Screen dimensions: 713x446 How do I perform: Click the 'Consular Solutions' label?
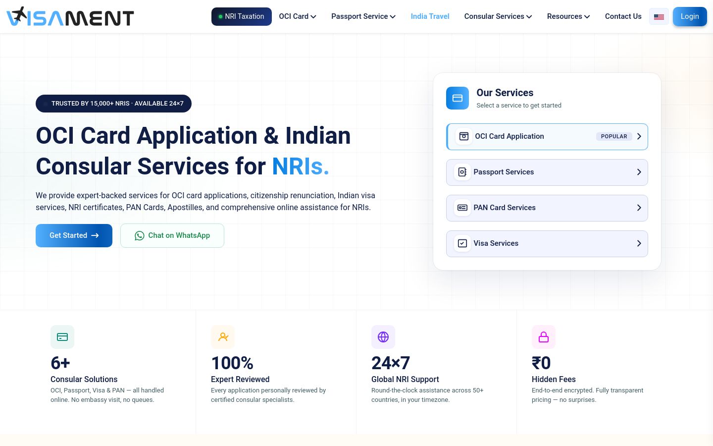coord(84,379)
